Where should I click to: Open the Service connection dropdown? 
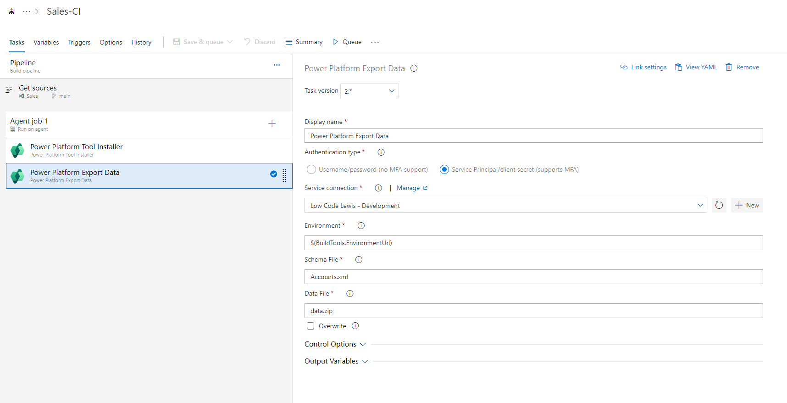click(x=506, y=205)
